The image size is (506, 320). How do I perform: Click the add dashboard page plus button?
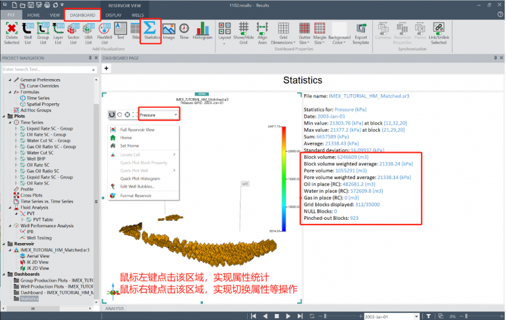[105, 68]
